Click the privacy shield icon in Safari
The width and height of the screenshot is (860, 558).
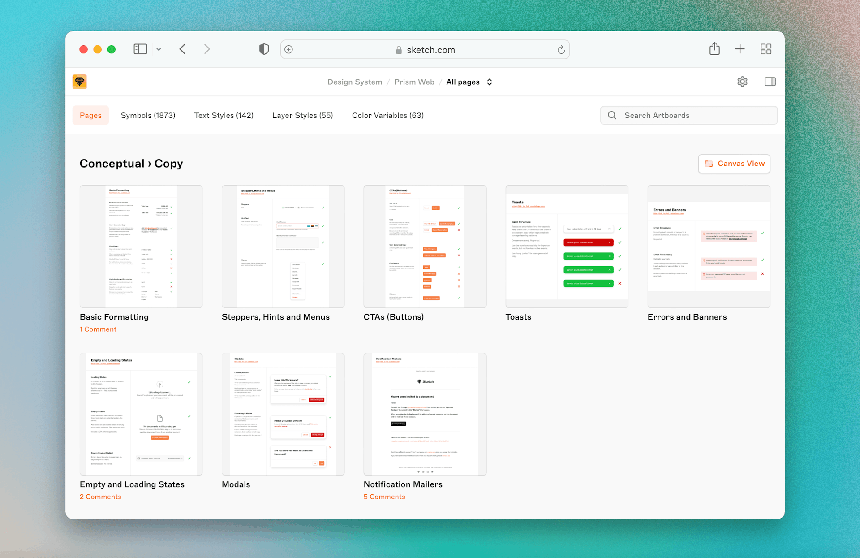(x=264, y=49)
